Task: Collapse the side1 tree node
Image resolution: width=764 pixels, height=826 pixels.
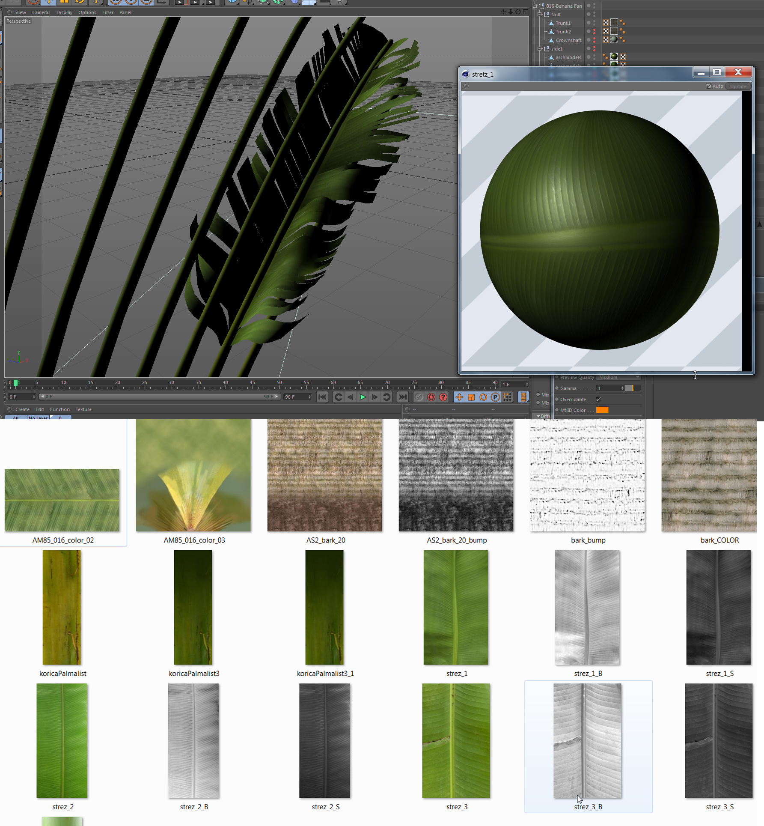Action: 540,48
